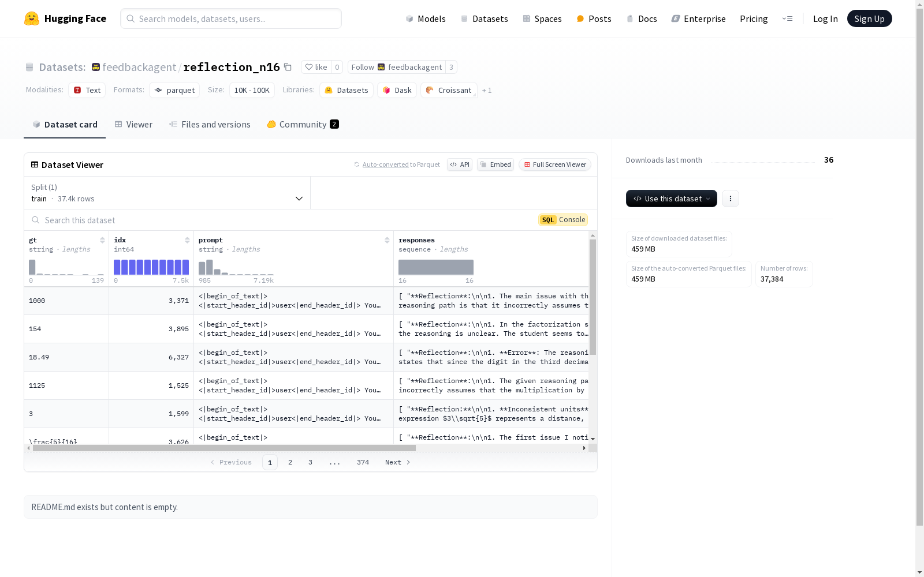Click the table horizontal scrollbar
The width and height of the screenshot is (924, 577).
[224, 448]
